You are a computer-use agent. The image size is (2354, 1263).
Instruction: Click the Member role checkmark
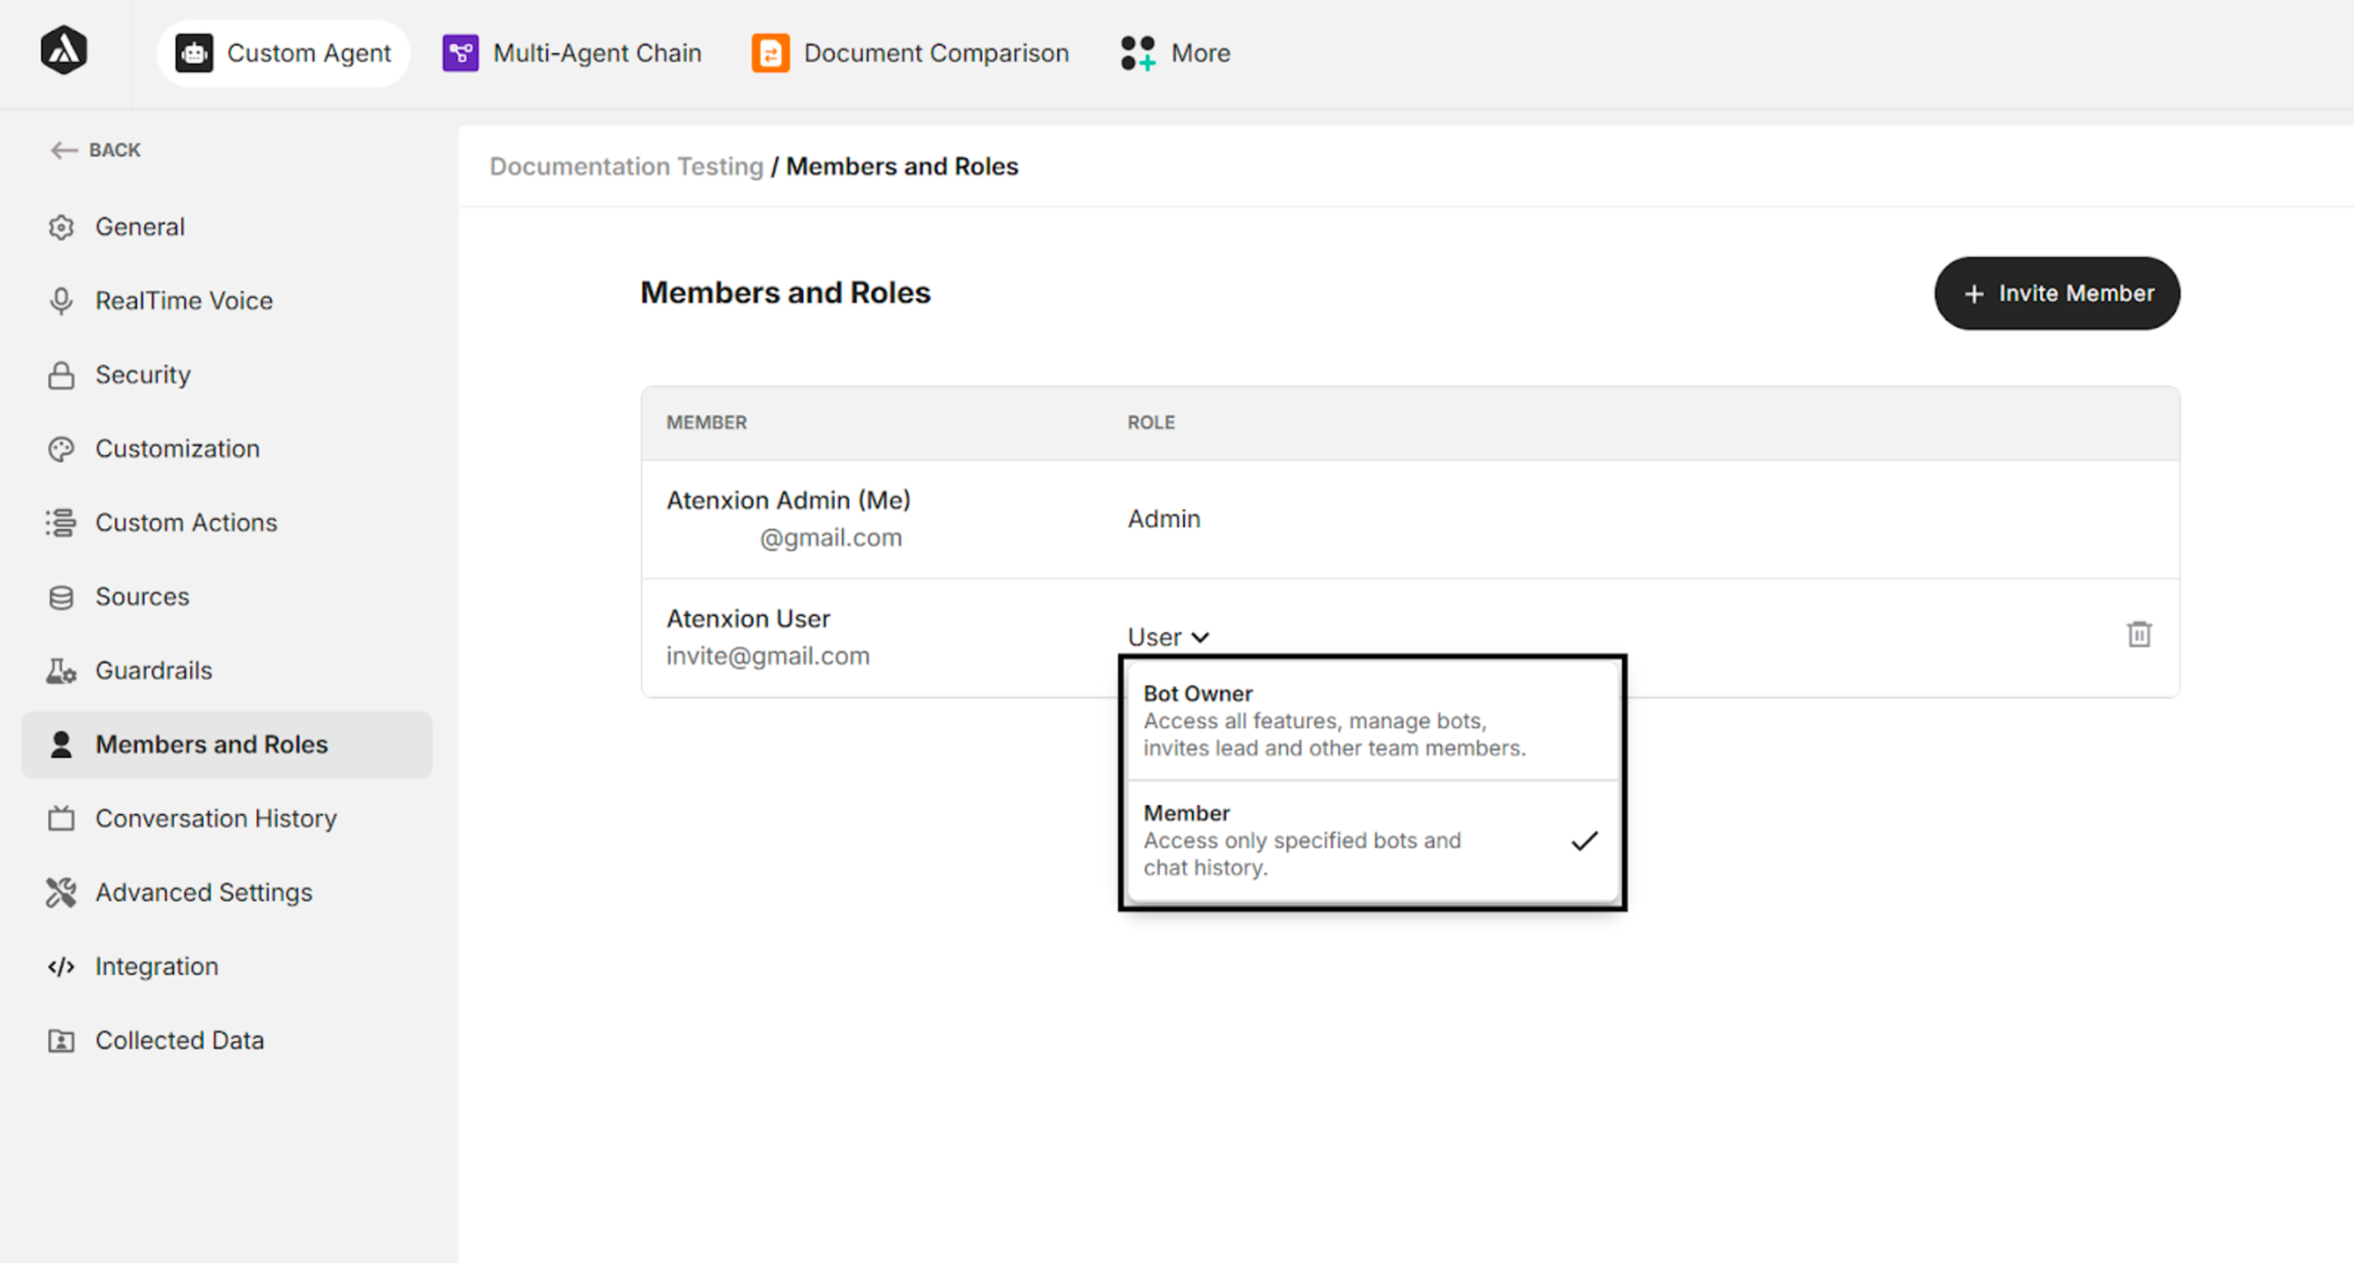click(1585, 841)
